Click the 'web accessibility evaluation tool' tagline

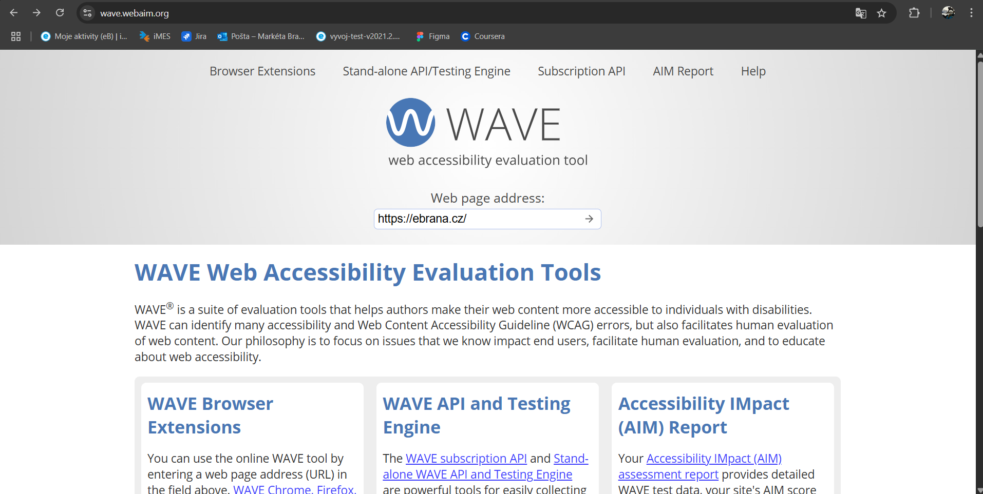click(x=488, y=160)
